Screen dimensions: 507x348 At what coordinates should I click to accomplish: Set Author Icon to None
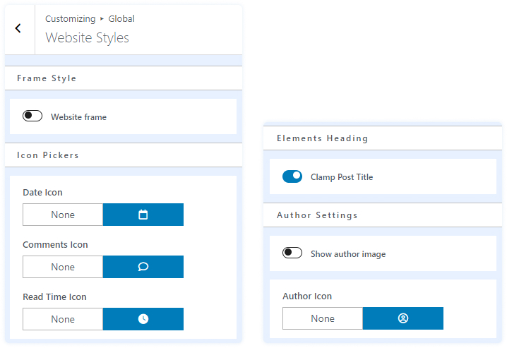pyautogui.click(x=323, y=318)
